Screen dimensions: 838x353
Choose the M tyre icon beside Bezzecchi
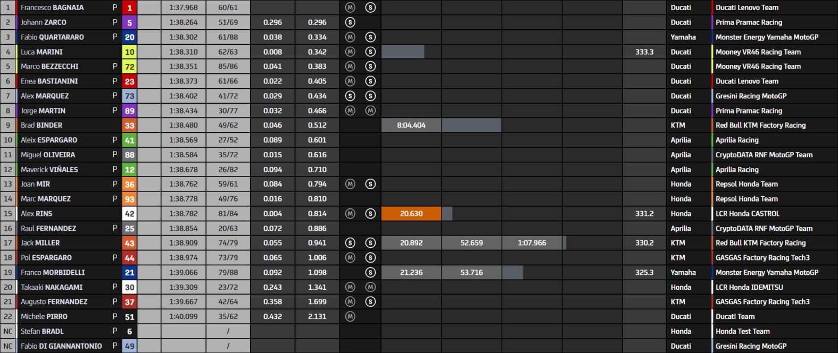(350, 66)
